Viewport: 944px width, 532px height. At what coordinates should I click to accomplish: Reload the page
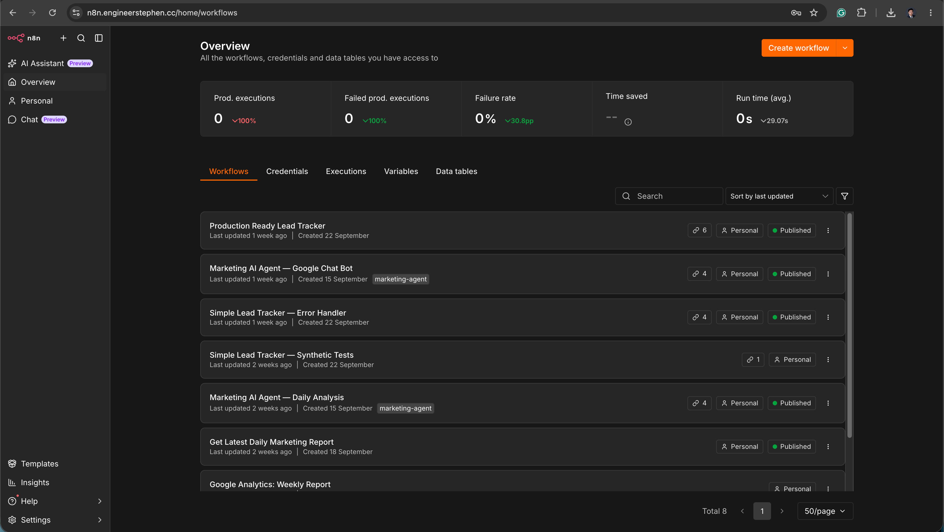coord(52,13)
